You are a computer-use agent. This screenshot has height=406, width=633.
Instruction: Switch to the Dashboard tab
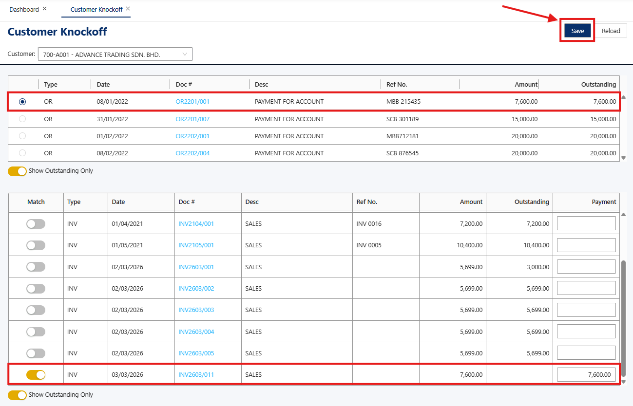(x=24, y=9)
